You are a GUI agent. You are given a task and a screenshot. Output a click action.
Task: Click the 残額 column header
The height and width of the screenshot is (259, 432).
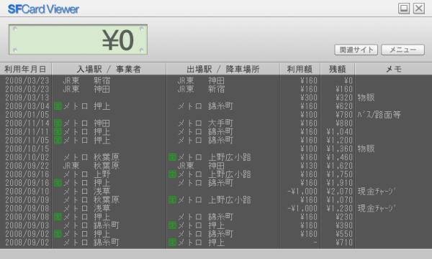[x=338, y=69]
